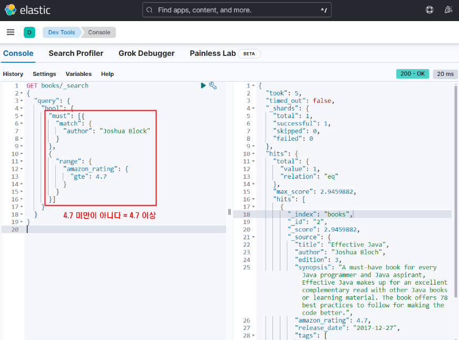Open the Grok Debugger tab
Screen dimensions: 459x340
pyautogui.click(x=147, y=53)
